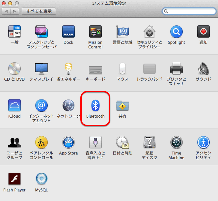Image resolution: width=218 pixels, height=201 pixels.
Task: Open the Bluetooth preference pane
Action: coord(95,106)
